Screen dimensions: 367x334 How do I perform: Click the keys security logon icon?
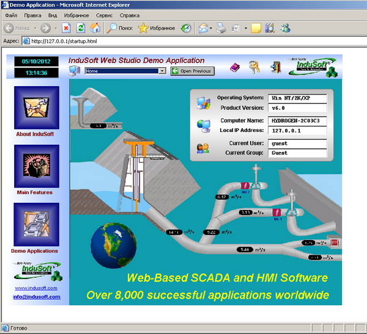pyautogui.click(x=254, y=67)
